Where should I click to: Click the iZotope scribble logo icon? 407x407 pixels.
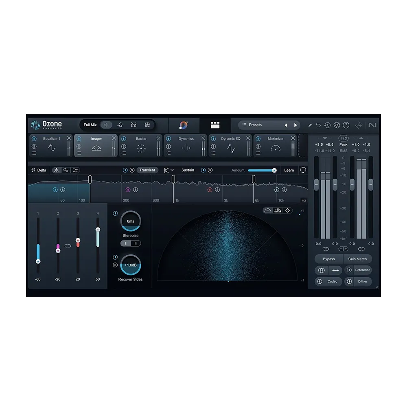tap(359, 125)
